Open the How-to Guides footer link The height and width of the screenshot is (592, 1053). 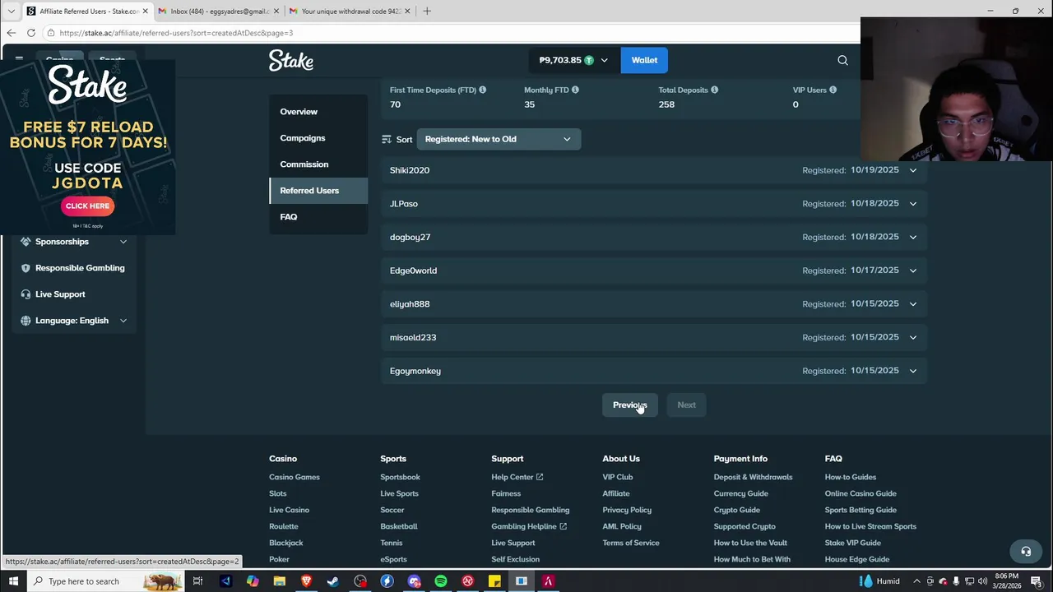pyautogui.click(x=851, y=477)
